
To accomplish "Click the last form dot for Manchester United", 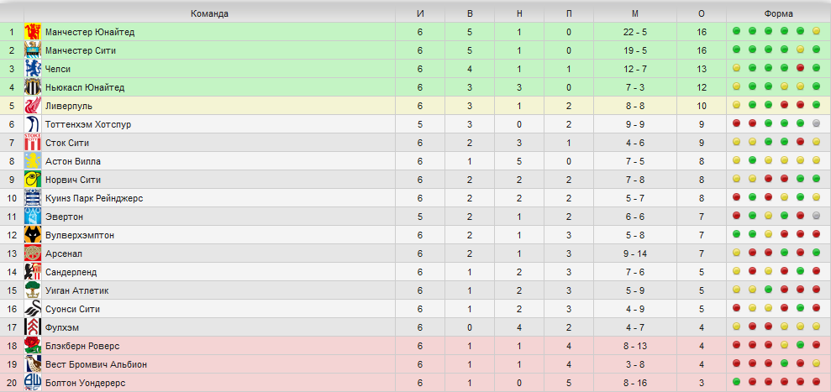I will (x=816, y=31).
